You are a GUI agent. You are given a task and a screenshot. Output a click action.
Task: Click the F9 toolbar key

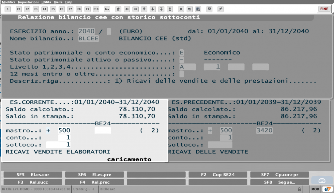(x=87, y=9)
